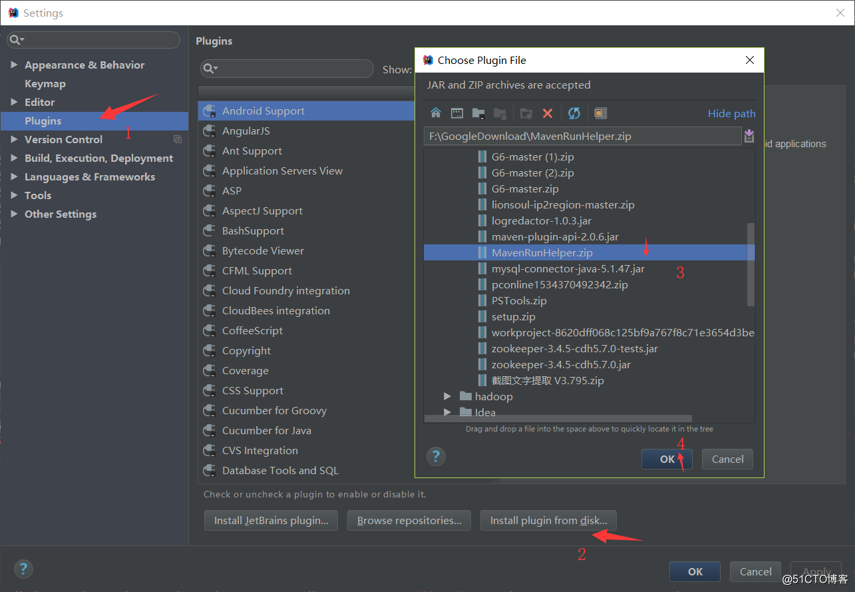Select Bytecode Viewer plugin row
855x592 pixels.
[307, 250]
